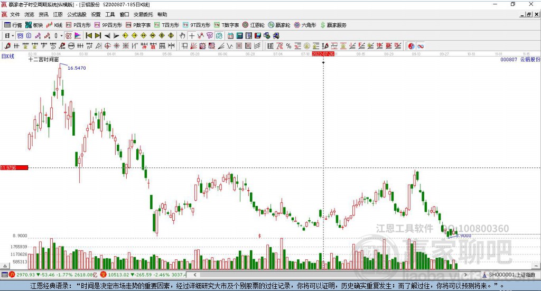Select the pencil drawing tool

coord(7,46)
